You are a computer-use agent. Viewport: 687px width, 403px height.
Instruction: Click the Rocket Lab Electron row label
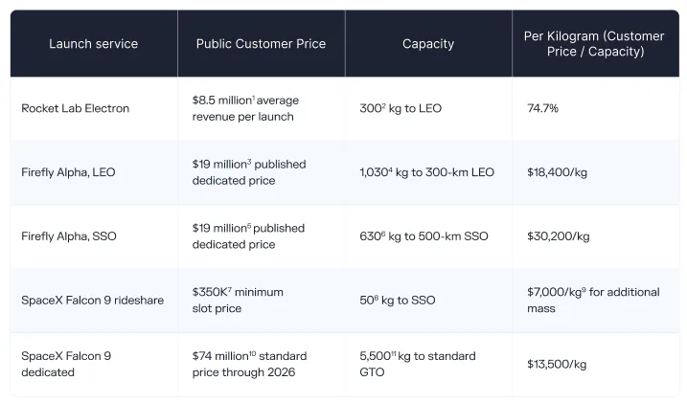click(76, 108)
